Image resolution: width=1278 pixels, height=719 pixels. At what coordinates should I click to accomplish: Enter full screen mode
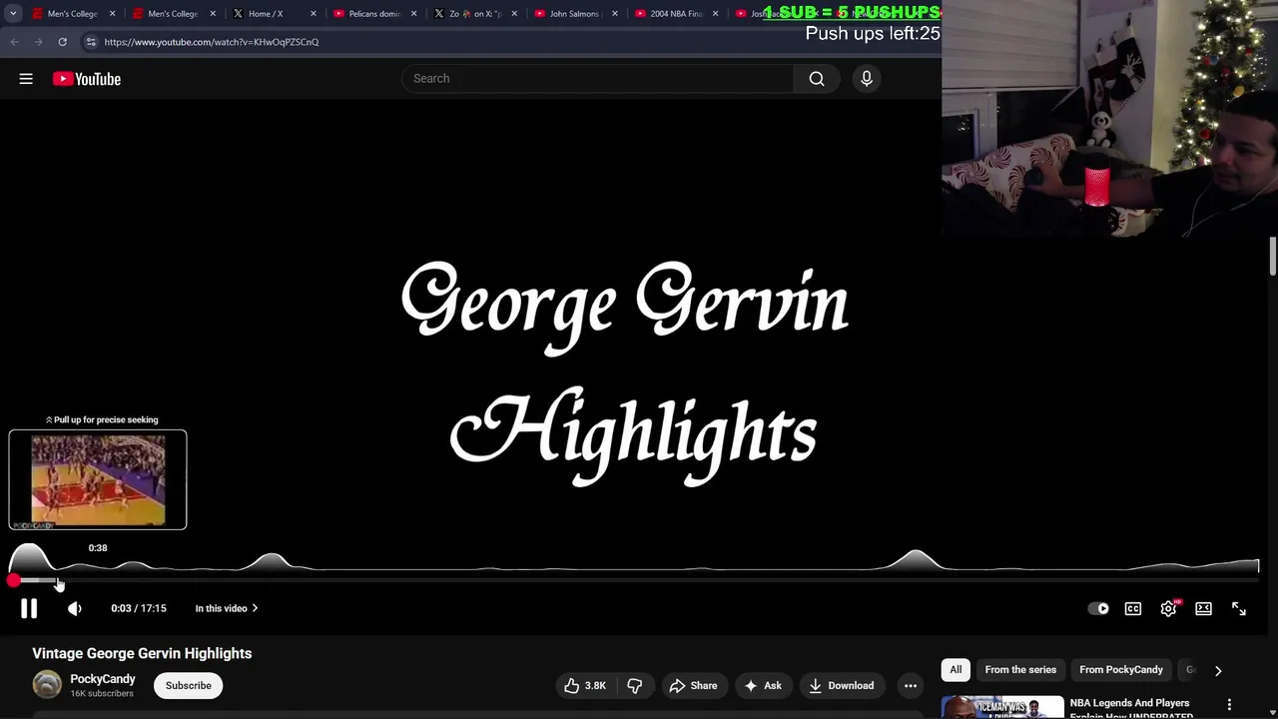1238,608
